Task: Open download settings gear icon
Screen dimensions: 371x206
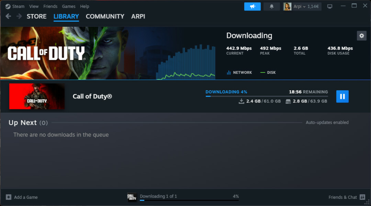Action: (361, 35)
